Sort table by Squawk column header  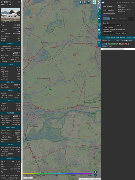[x=122, y=38]
